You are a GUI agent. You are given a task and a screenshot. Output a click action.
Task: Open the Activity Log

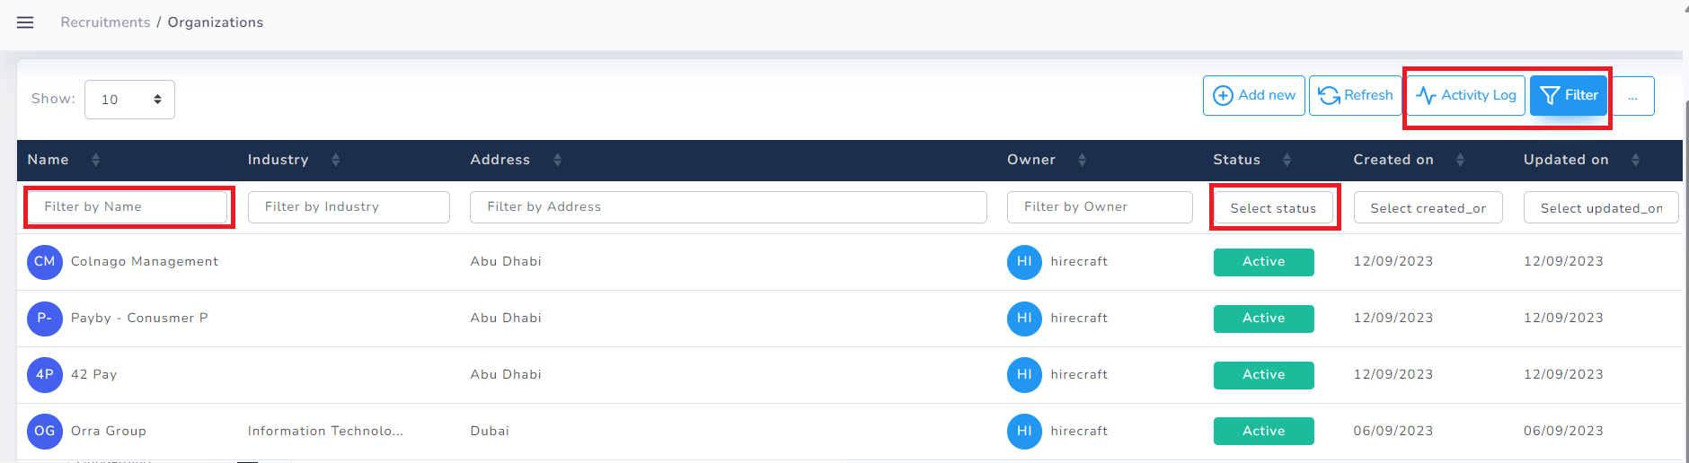[x=1466, y=95]
